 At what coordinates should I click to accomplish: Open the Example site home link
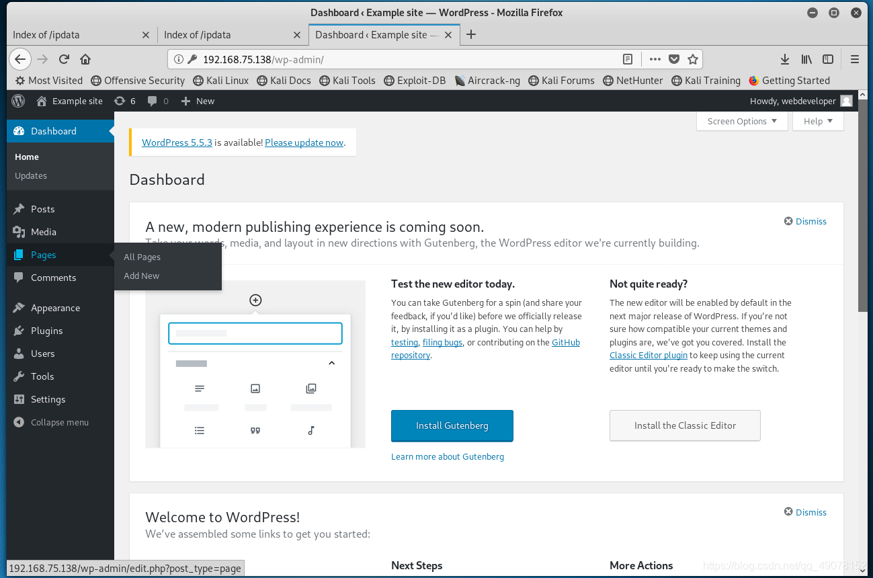[x=70, y=101]
